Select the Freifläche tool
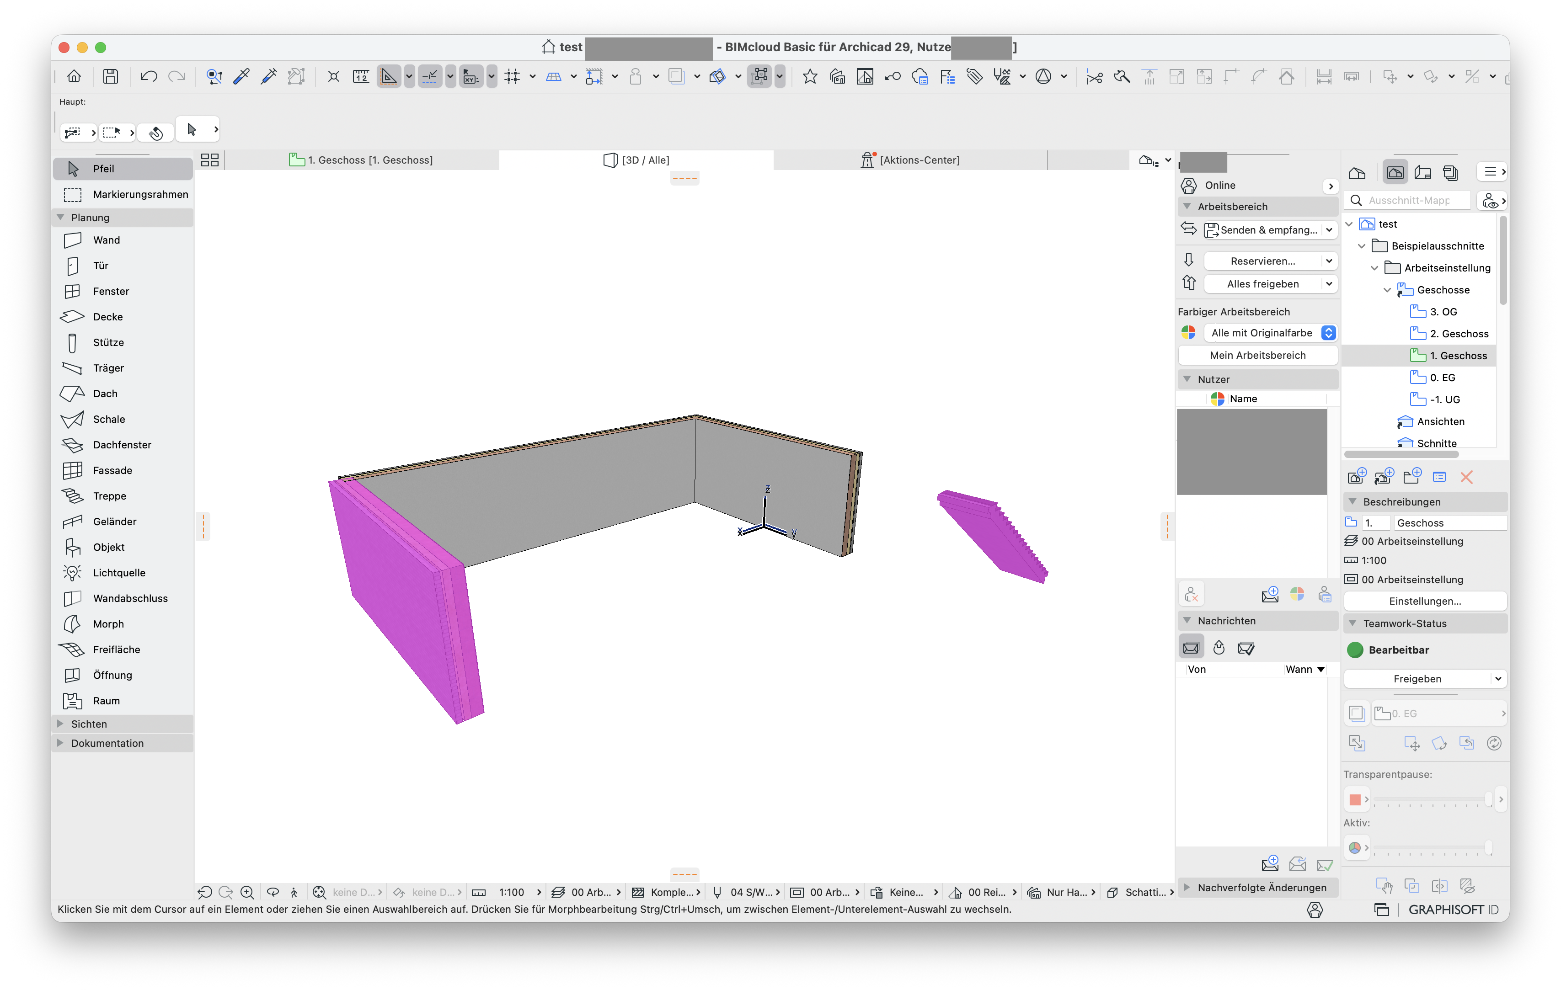 123,650
